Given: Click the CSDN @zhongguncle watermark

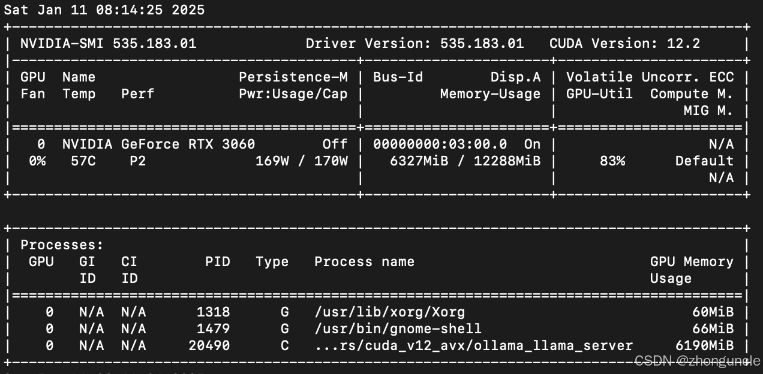Looking at the screenshot, I should [697, 361].
